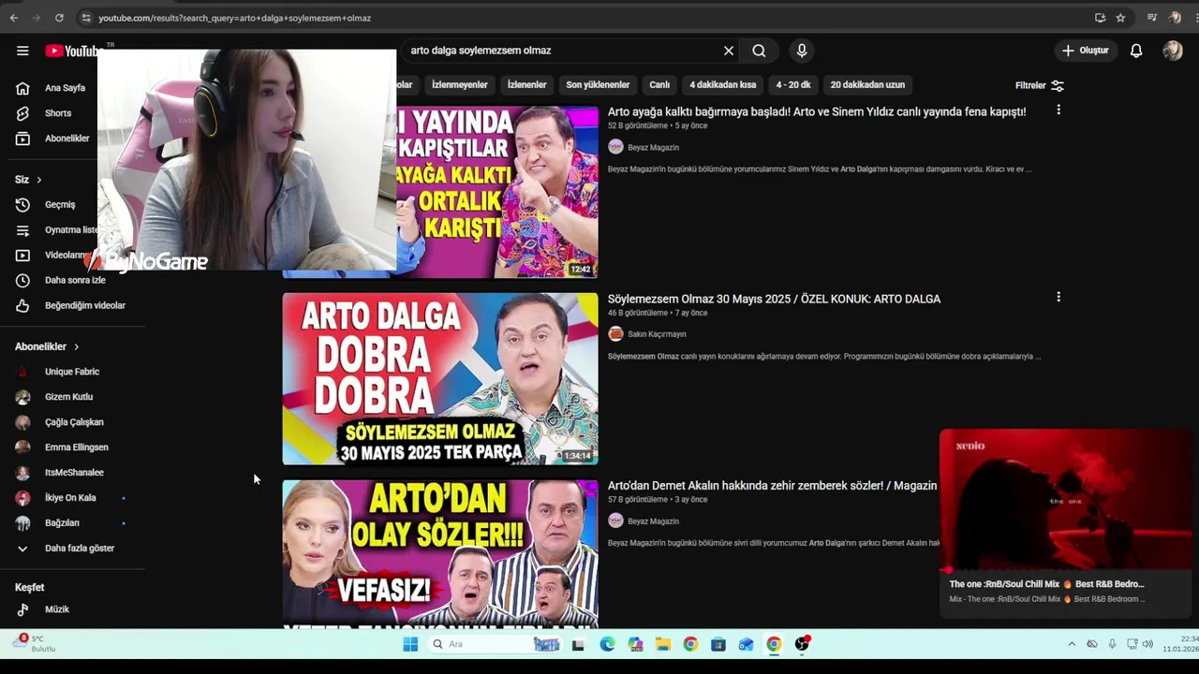Open video title Arto ayağa kalktı bağırmaya başladı
Viewport: 1199px width, 674px height.
817,111
